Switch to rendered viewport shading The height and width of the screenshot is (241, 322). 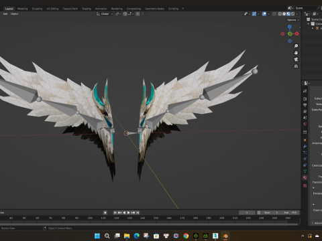pos(292,14)
